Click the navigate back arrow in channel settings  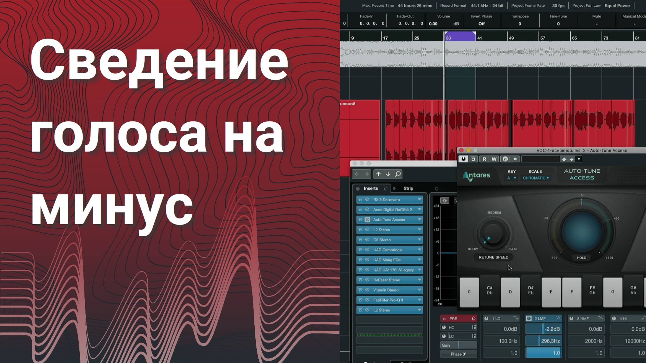[x=357, y=174]
